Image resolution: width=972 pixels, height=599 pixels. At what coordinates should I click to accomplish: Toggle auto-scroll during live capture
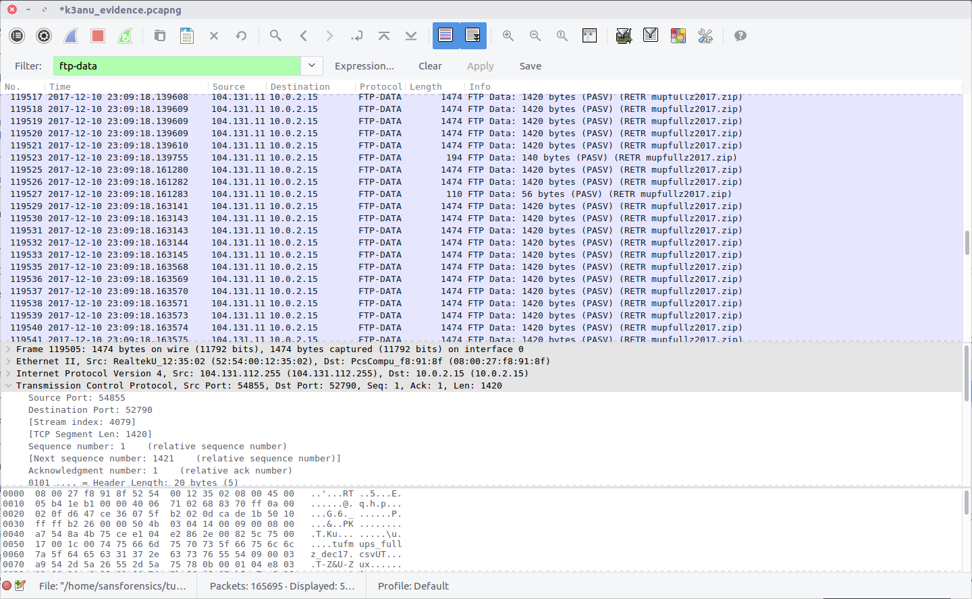point(473,36)
